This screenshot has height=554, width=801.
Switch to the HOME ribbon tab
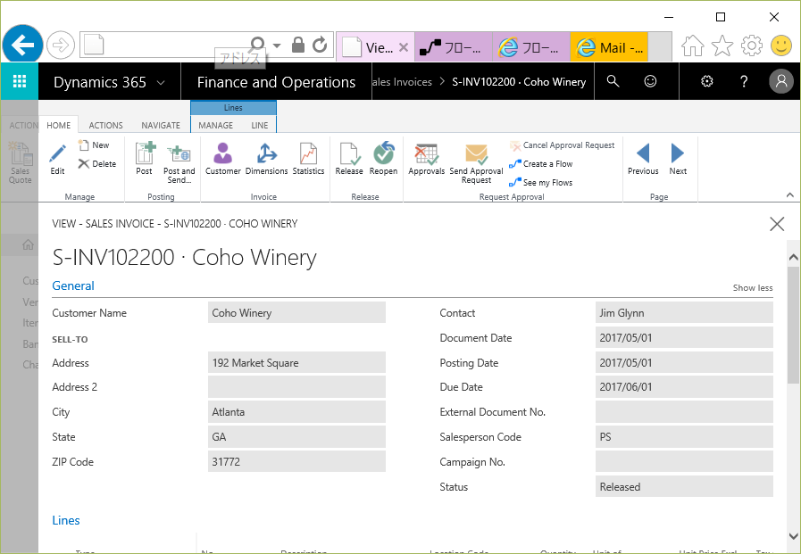coord(59,126)
